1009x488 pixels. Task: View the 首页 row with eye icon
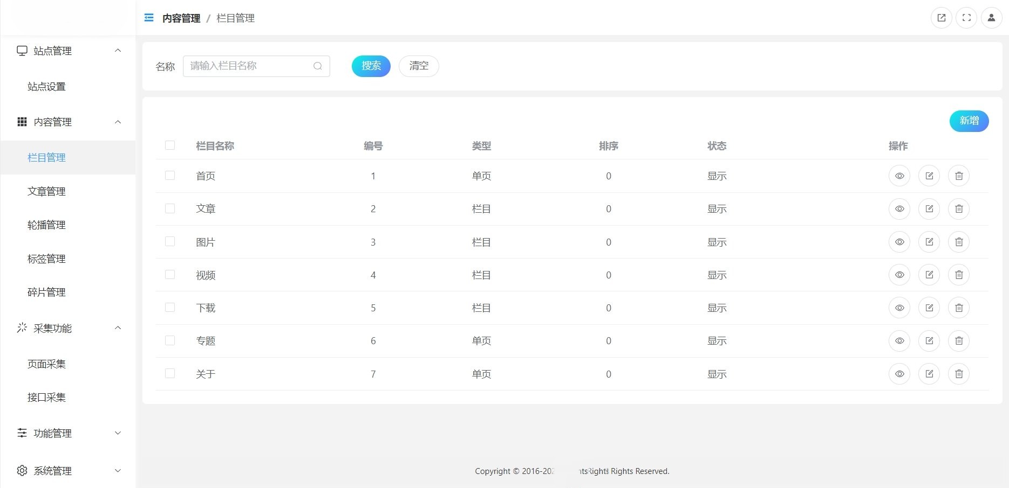point(899,176)
